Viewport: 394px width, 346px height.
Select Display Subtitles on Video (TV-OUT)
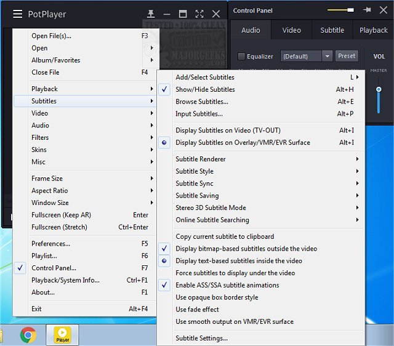[x=228, y=131]
